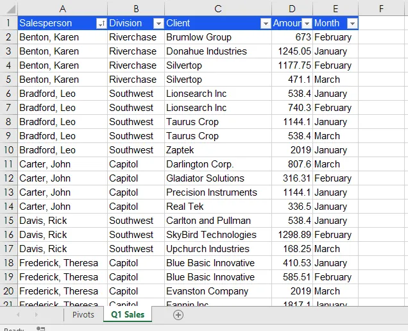Viewport: 408px width, 331px height.
Task: Select the Evanston Company cell
Action: [218, 291]
